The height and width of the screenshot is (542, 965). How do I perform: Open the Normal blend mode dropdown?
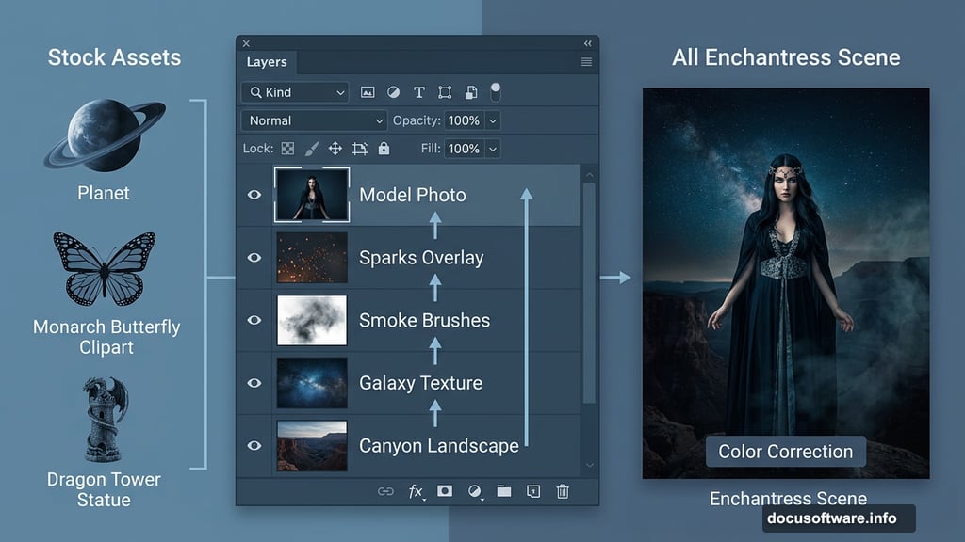pyautogui.click(x=314, y=120)
